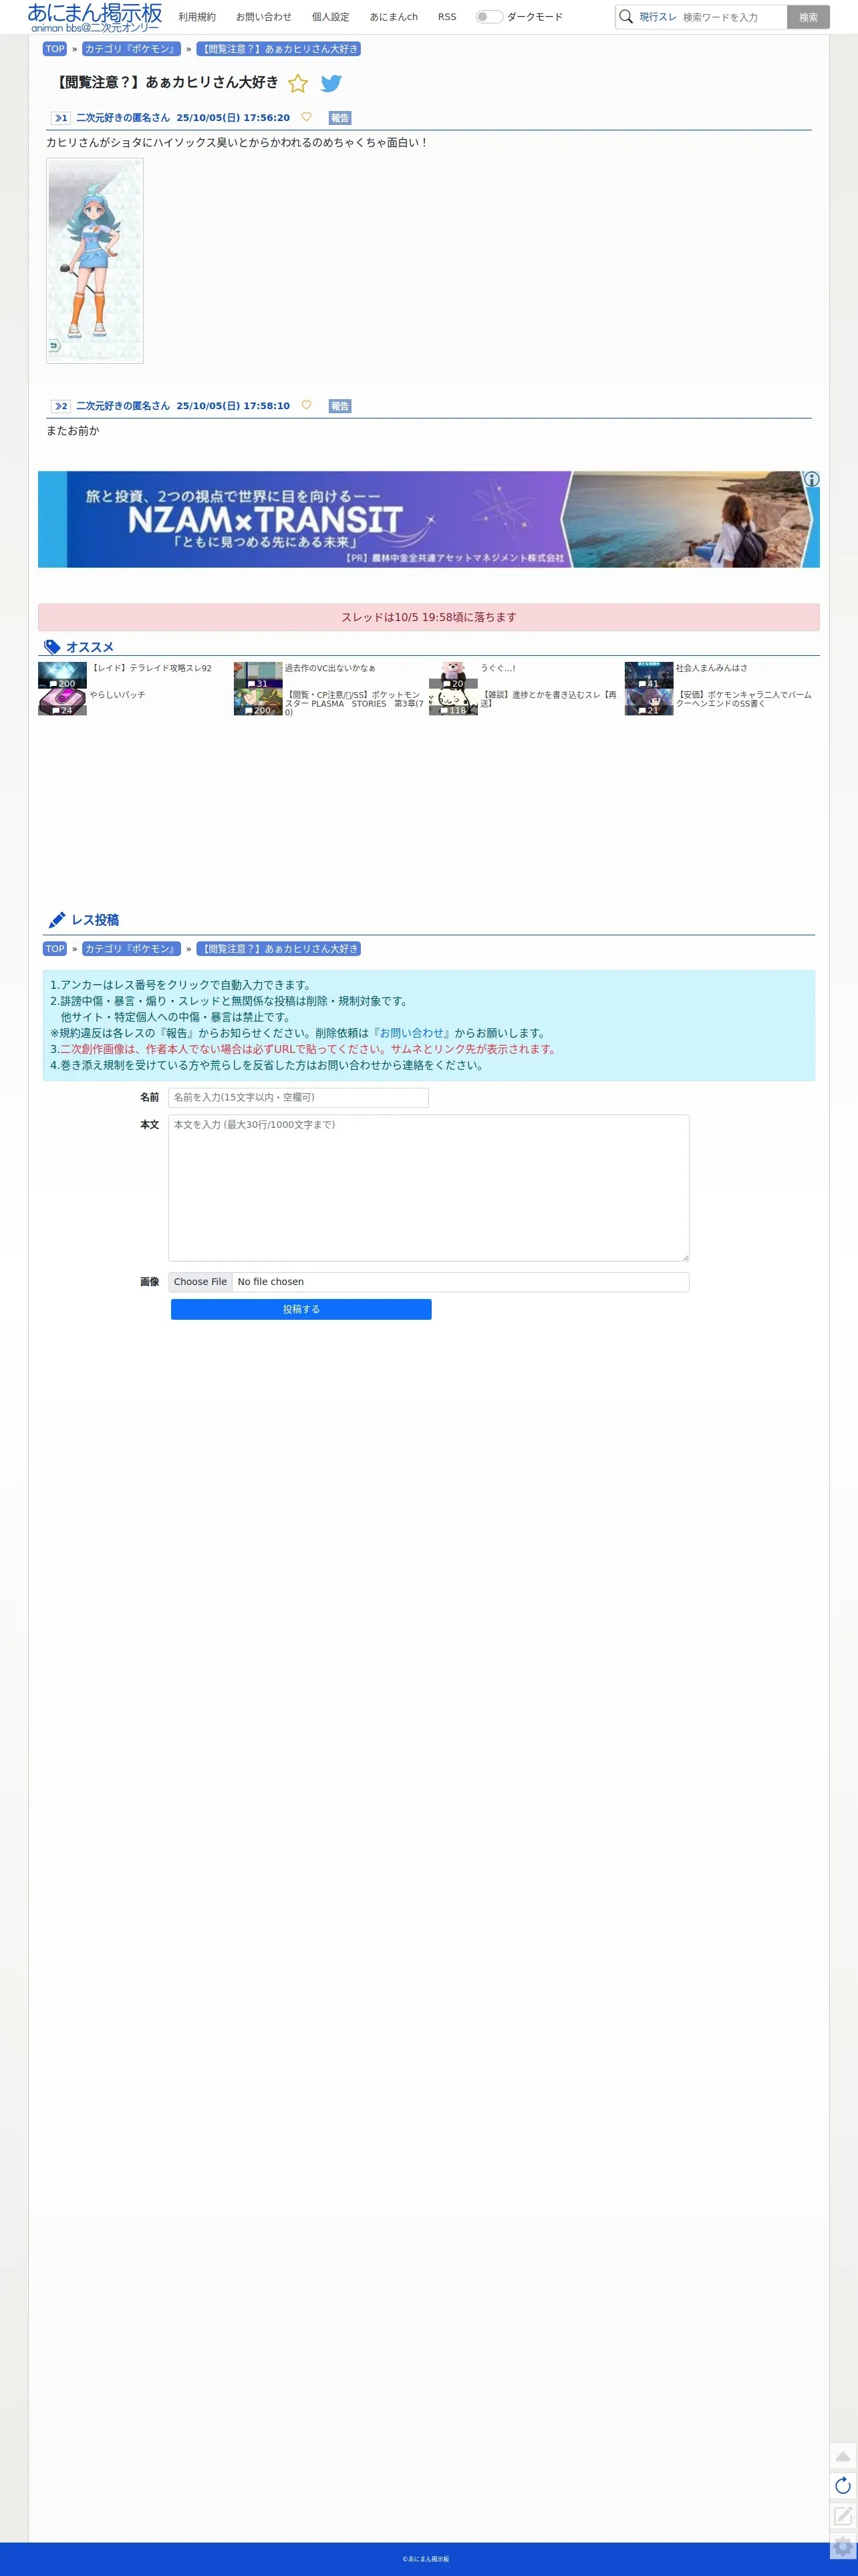Open the 【雑談】進捗 thread thumbnail
The image size is (858, 2576).
(x=453, y=702)
